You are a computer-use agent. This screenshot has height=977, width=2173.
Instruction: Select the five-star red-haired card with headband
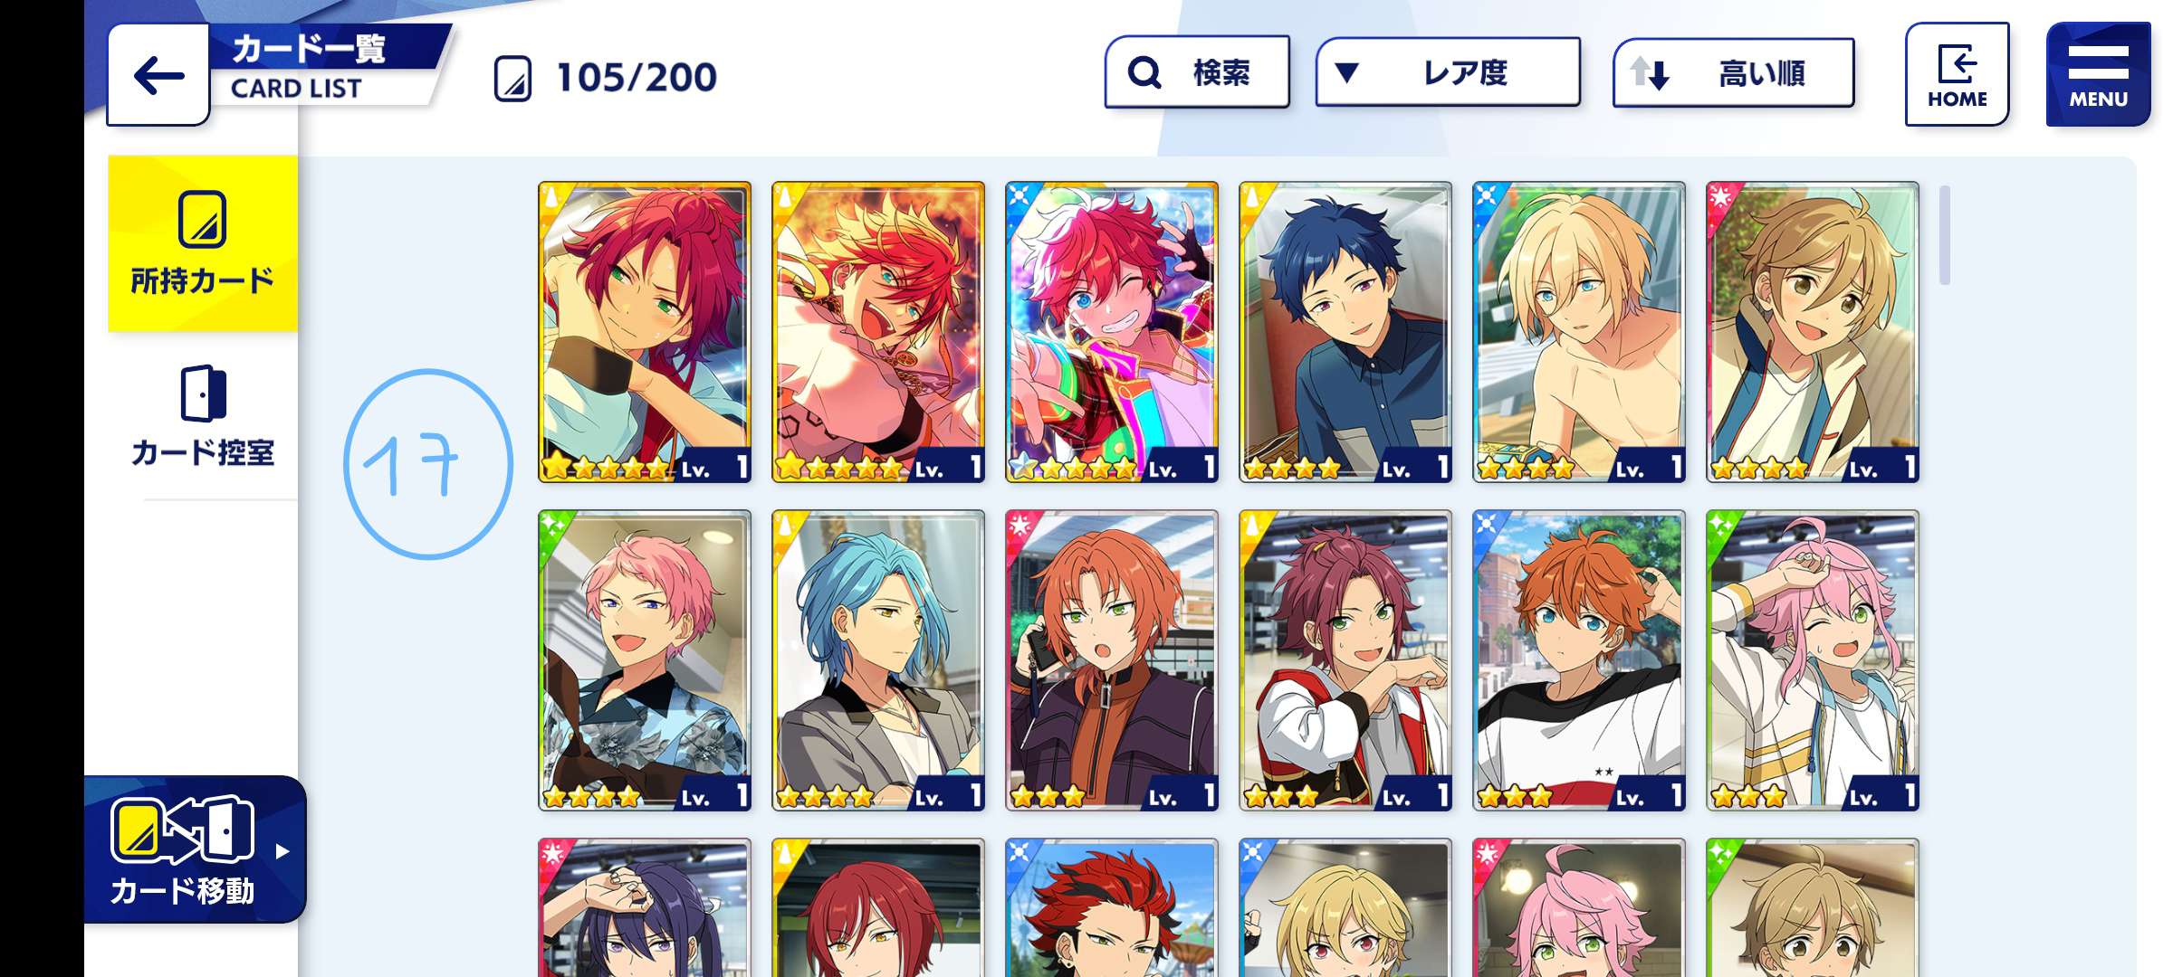coord(645,332)
